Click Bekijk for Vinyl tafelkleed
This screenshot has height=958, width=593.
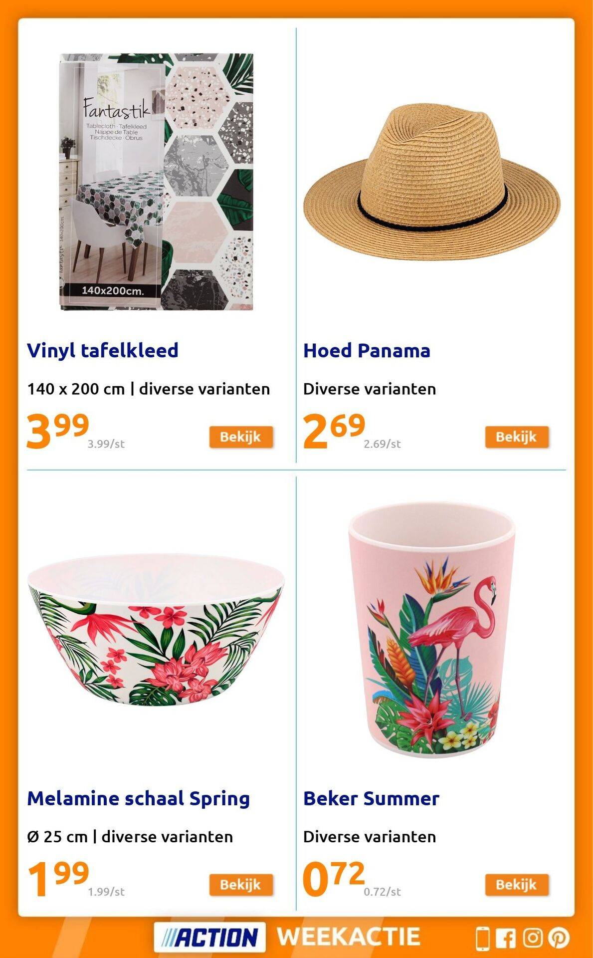(241, 437)
